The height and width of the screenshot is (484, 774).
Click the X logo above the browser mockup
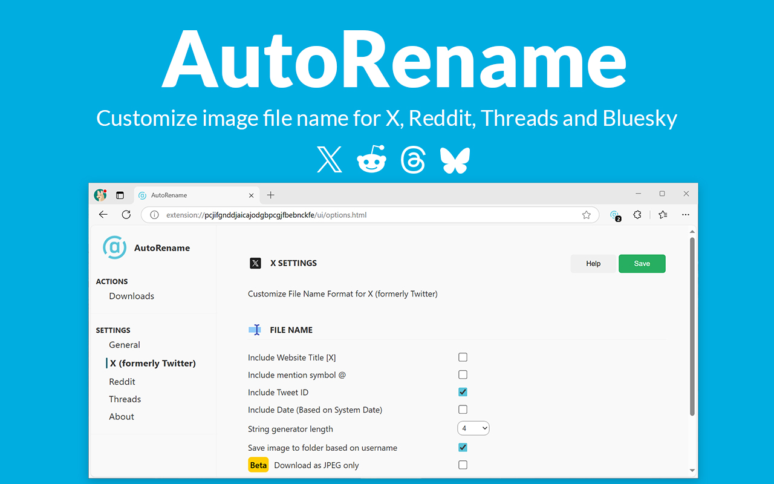coord(329,159)
